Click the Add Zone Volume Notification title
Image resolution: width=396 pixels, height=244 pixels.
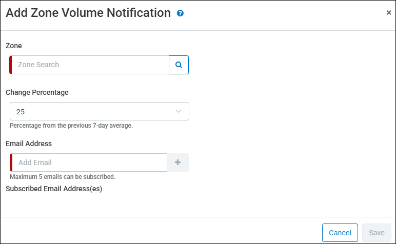pos(88,13)
